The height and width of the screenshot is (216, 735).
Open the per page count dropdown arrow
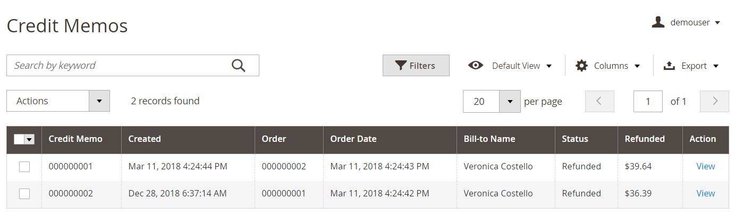(510, 101)
